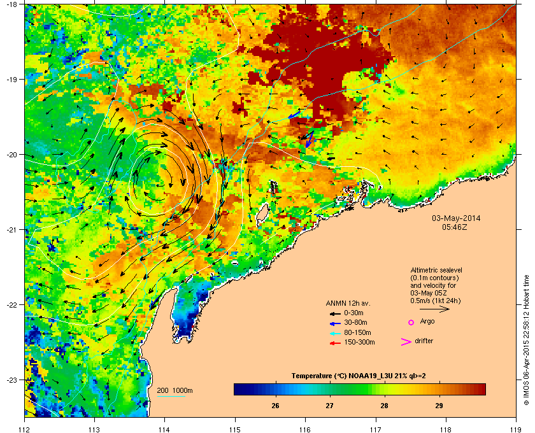Click the blue mooring current arrows near 116, -19.8
This screenshot has height=433, width=535.
click(309, 139)
